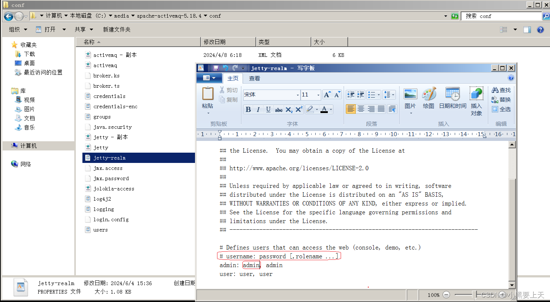550x302 pixels.
Task: Insert a picture via the 图片 icon
Action: click(410, 94)
